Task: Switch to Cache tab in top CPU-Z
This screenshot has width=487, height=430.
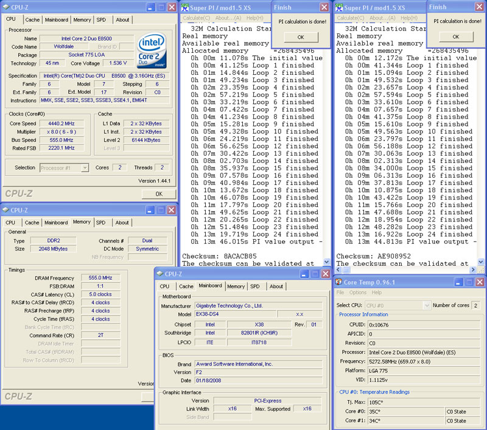Action: 32,19
